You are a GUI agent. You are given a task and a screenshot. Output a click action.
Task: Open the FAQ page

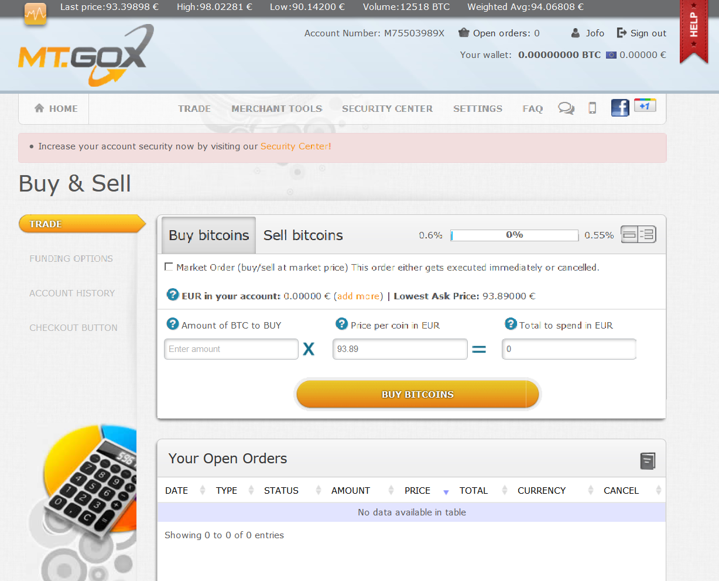tap(533, 109)
